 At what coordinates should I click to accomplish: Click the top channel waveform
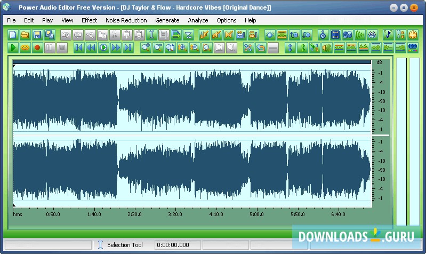[x=192, y=100]
